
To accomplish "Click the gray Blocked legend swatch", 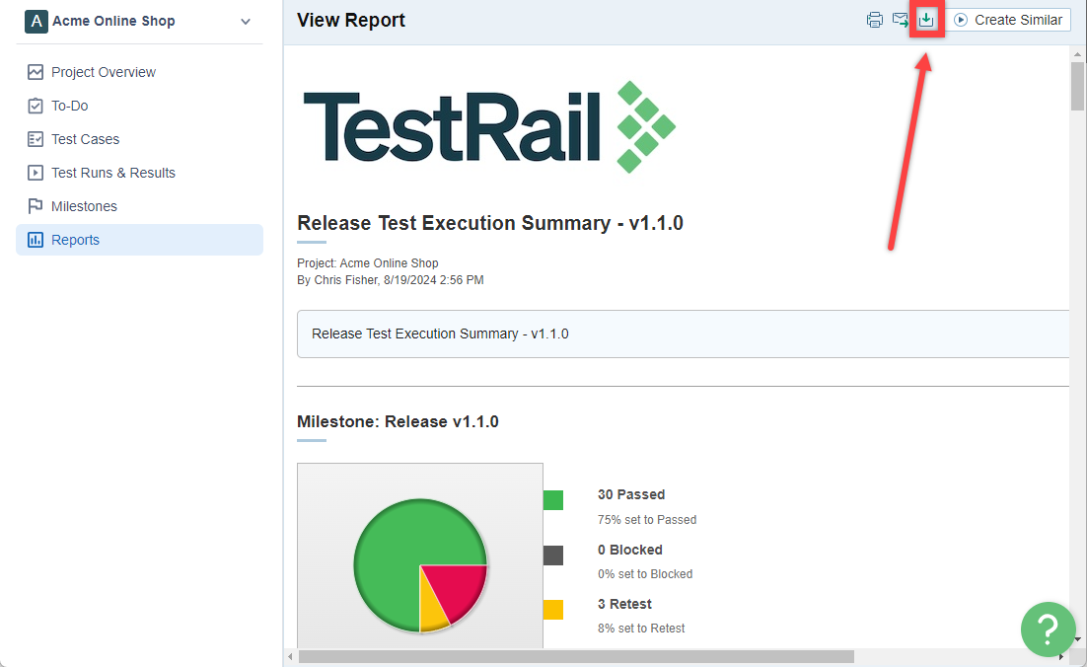I will point(553,556).
